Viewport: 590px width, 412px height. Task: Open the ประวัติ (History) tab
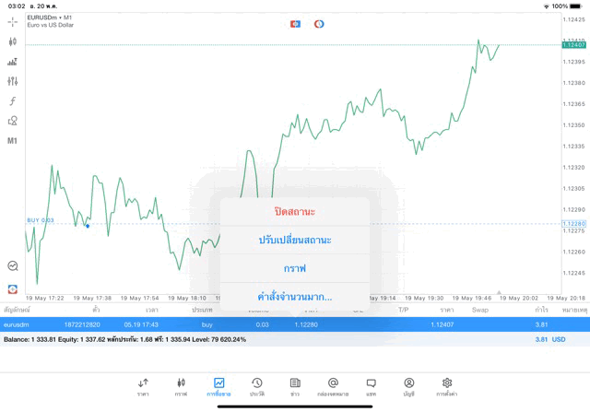[257, 386]
